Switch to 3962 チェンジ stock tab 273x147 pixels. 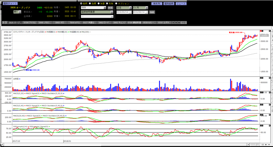pos(119,23)
